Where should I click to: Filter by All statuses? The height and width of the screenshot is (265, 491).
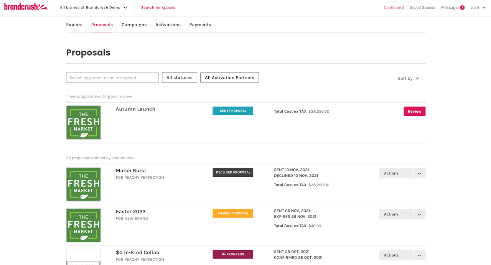(x=180, y=77)
